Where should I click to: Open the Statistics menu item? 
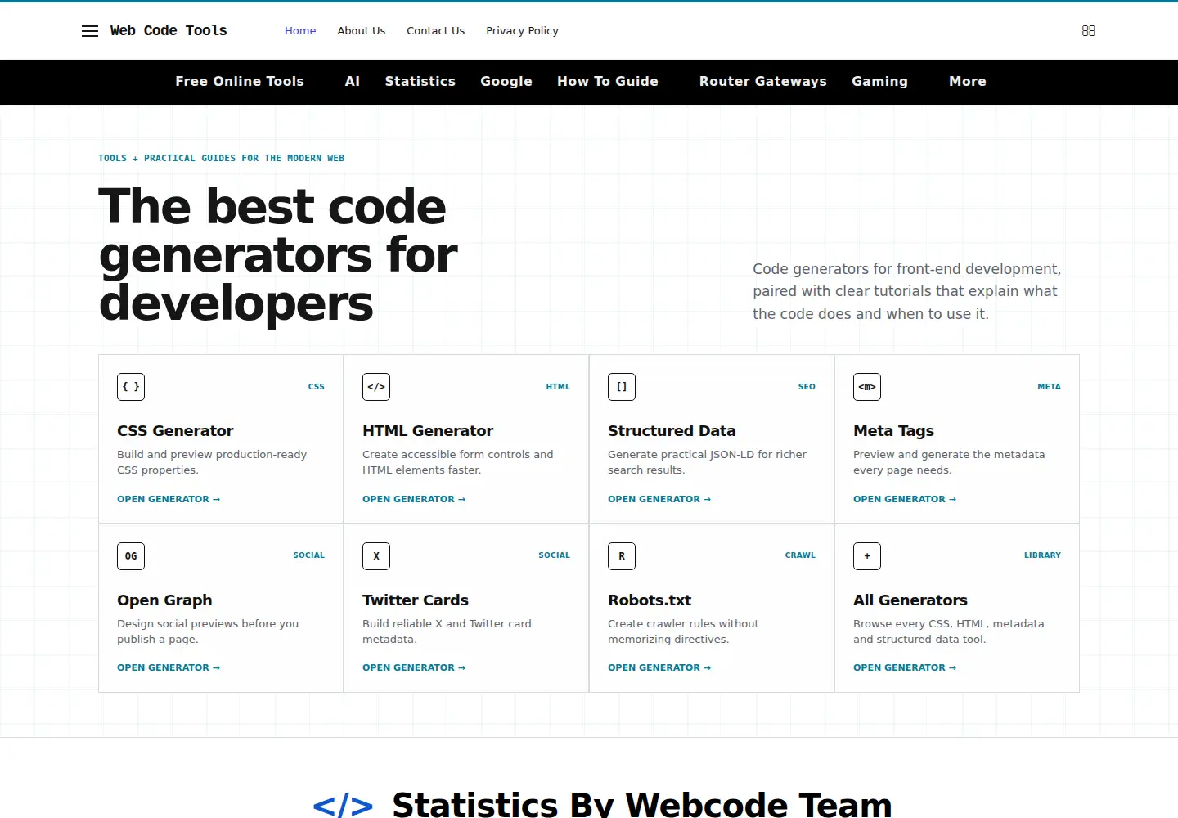pos(420,82)
